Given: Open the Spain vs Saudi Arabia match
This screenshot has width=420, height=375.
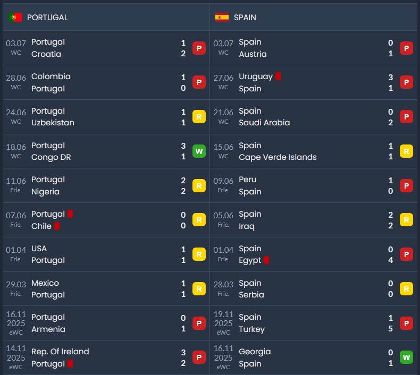Looking at the screenshot, I should 313,117.
